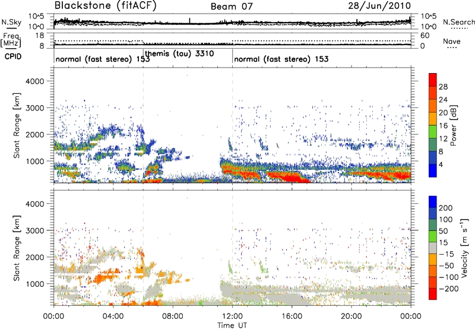Viewport: 475px width, 329px height.
Task: Pick the Power colorbar segment between 20 and 24
Action: (x=433, y=106)
